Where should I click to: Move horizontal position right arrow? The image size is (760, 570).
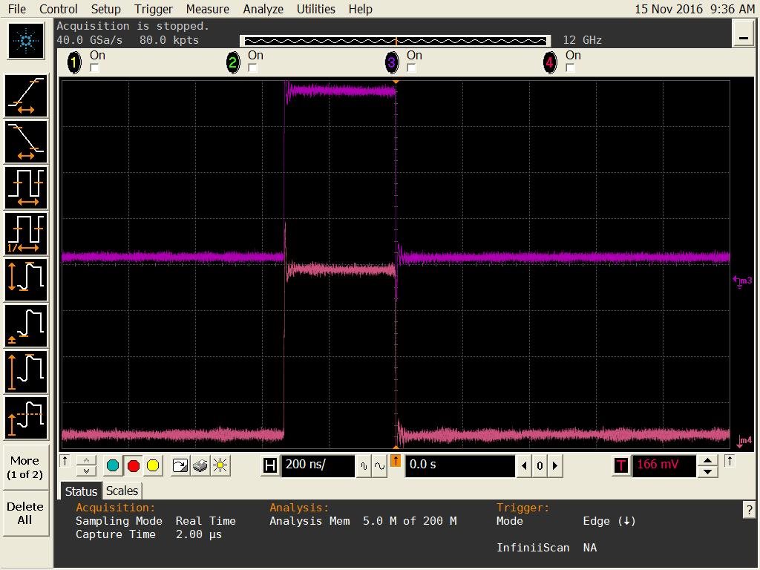coord(555,466)
